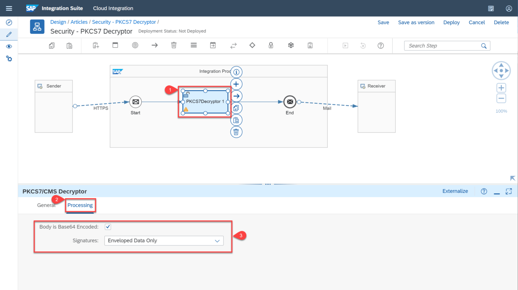Select the Receiver participant
This screenshot has width=518, height=290.
point(377,106)
